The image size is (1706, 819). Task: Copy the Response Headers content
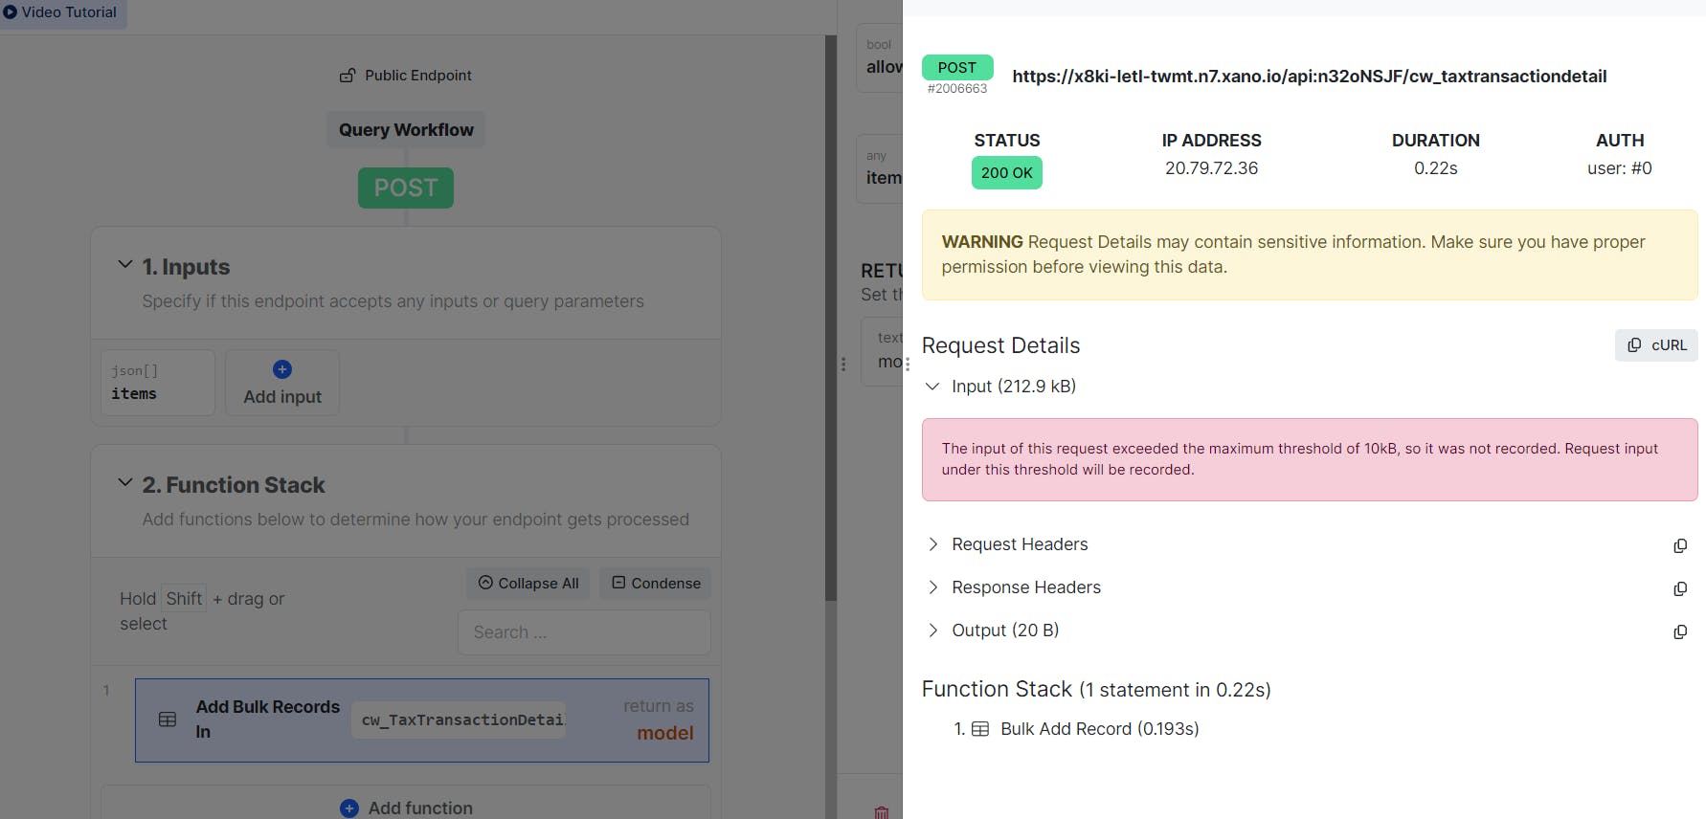click(1679, 588)
